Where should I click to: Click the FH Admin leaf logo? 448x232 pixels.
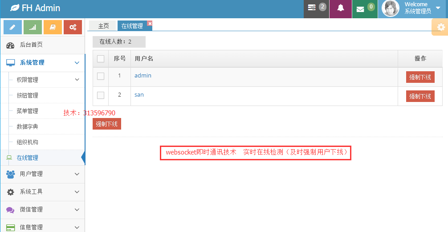tap(15, 8)
